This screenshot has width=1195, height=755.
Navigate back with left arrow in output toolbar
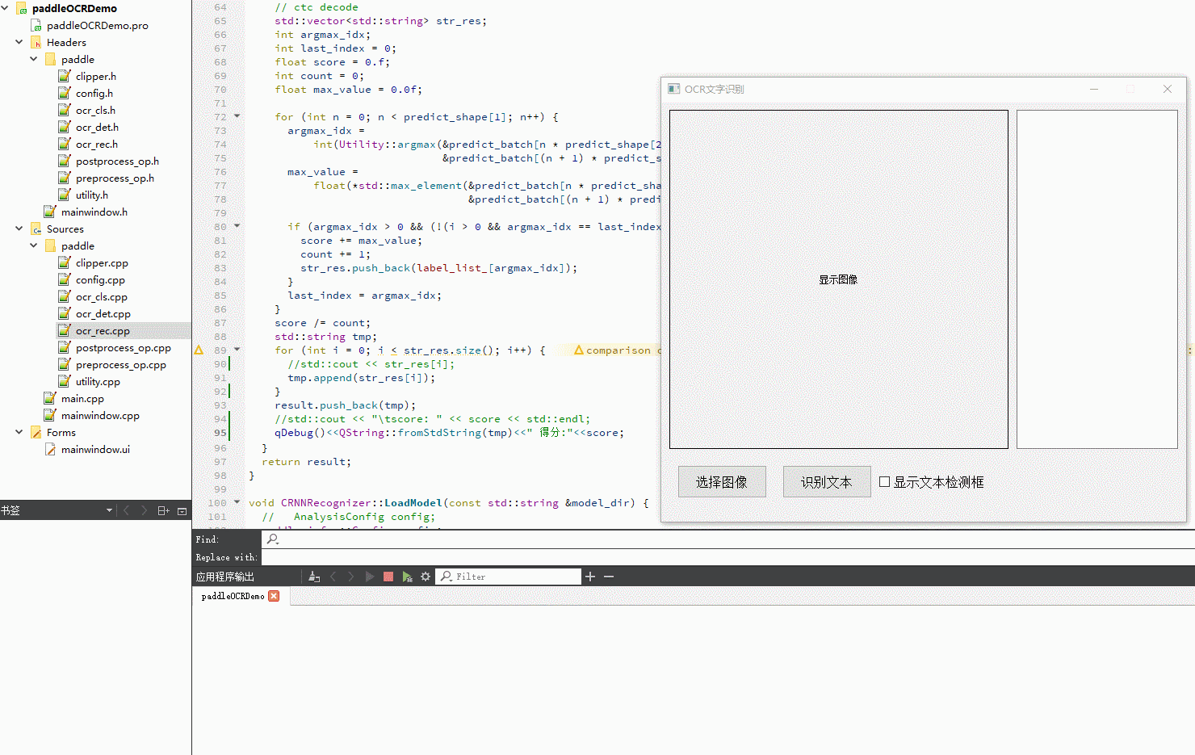click(x=333, y=576)
